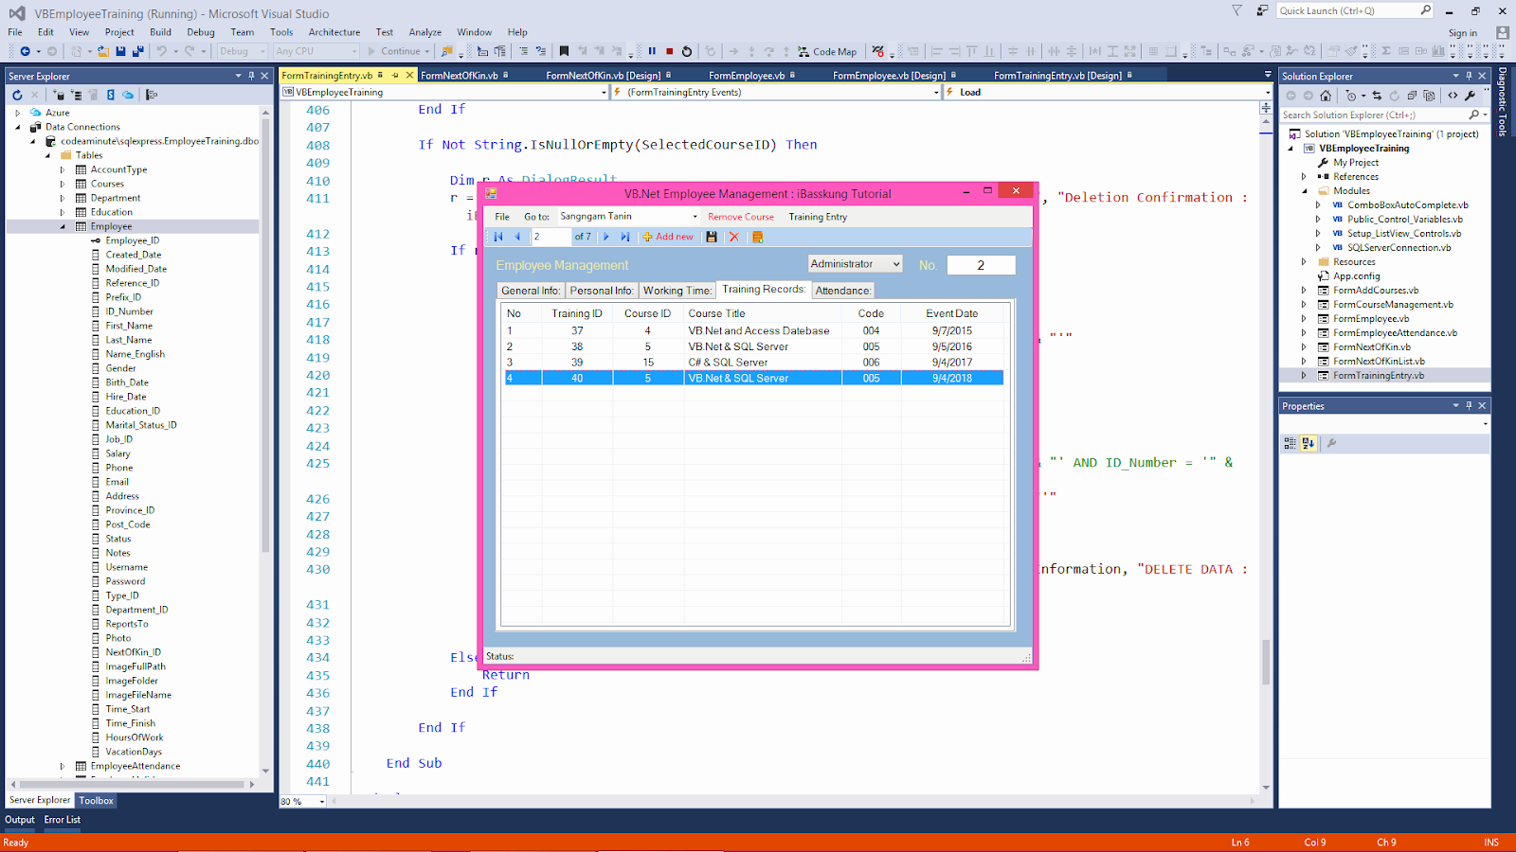Pin the Server Explorer panel

coord(251,76)
